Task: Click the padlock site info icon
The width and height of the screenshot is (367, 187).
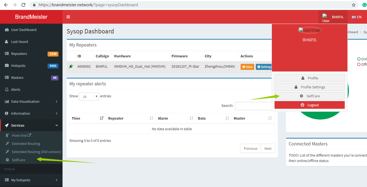Action: pos(34,5)
